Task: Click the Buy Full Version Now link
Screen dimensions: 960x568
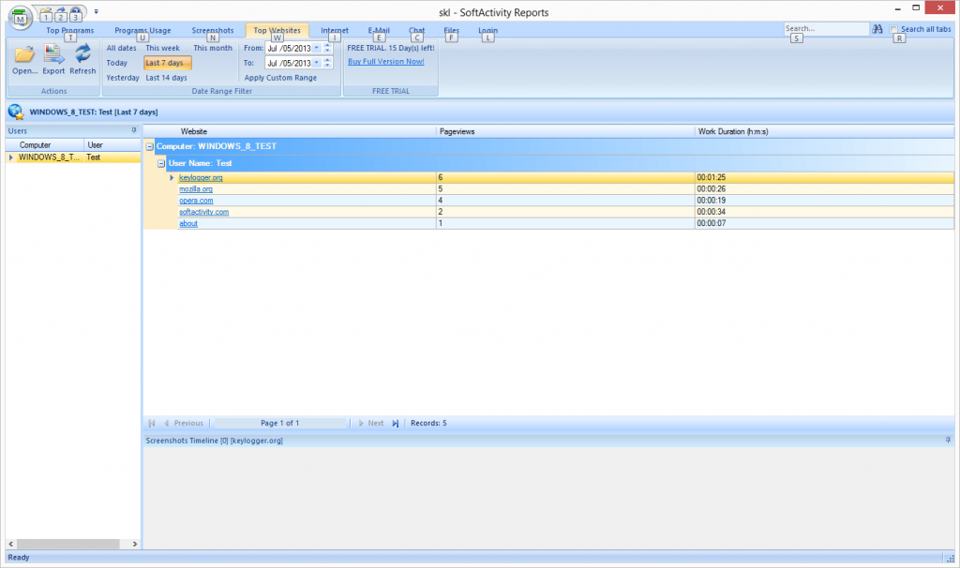Action: [x=385, y=62]
